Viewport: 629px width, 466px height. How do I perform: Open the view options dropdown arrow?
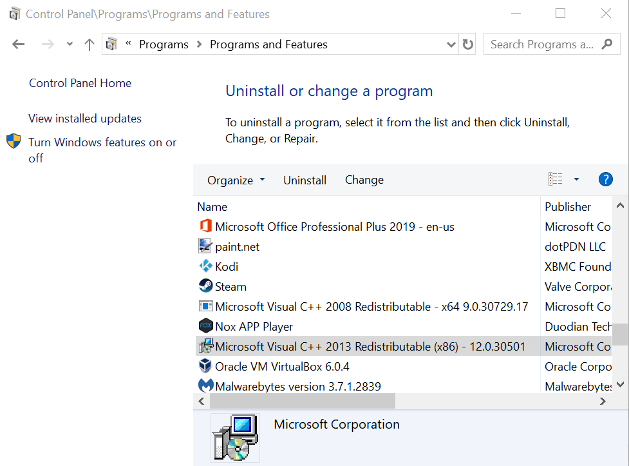point(576,179)
